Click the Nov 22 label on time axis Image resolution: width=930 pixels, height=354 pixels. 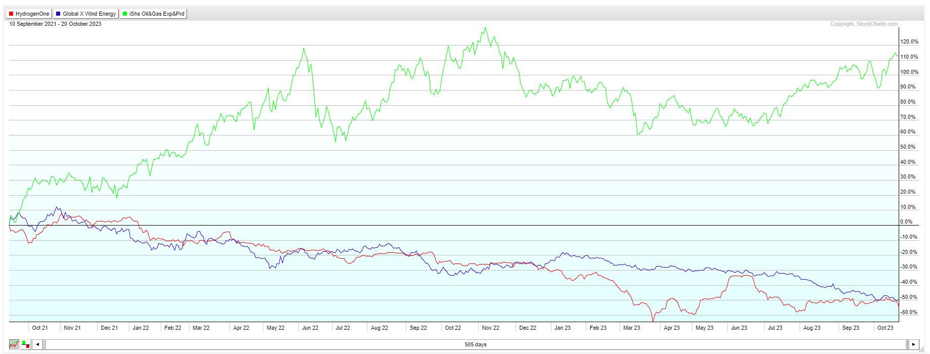click(490, 328)
